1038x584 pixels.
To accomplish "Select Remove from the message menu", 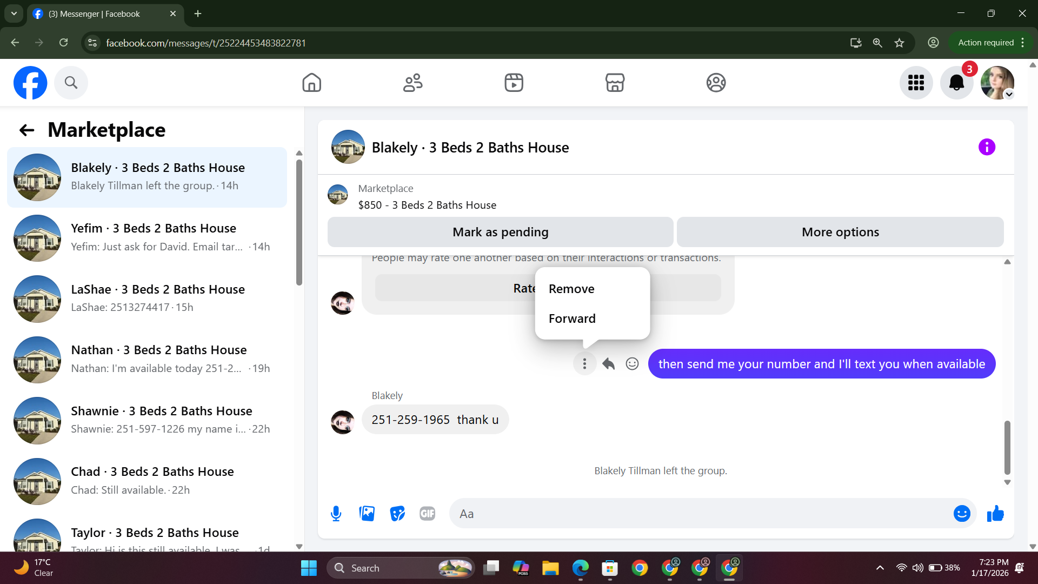I will click(x=571, y=289).
